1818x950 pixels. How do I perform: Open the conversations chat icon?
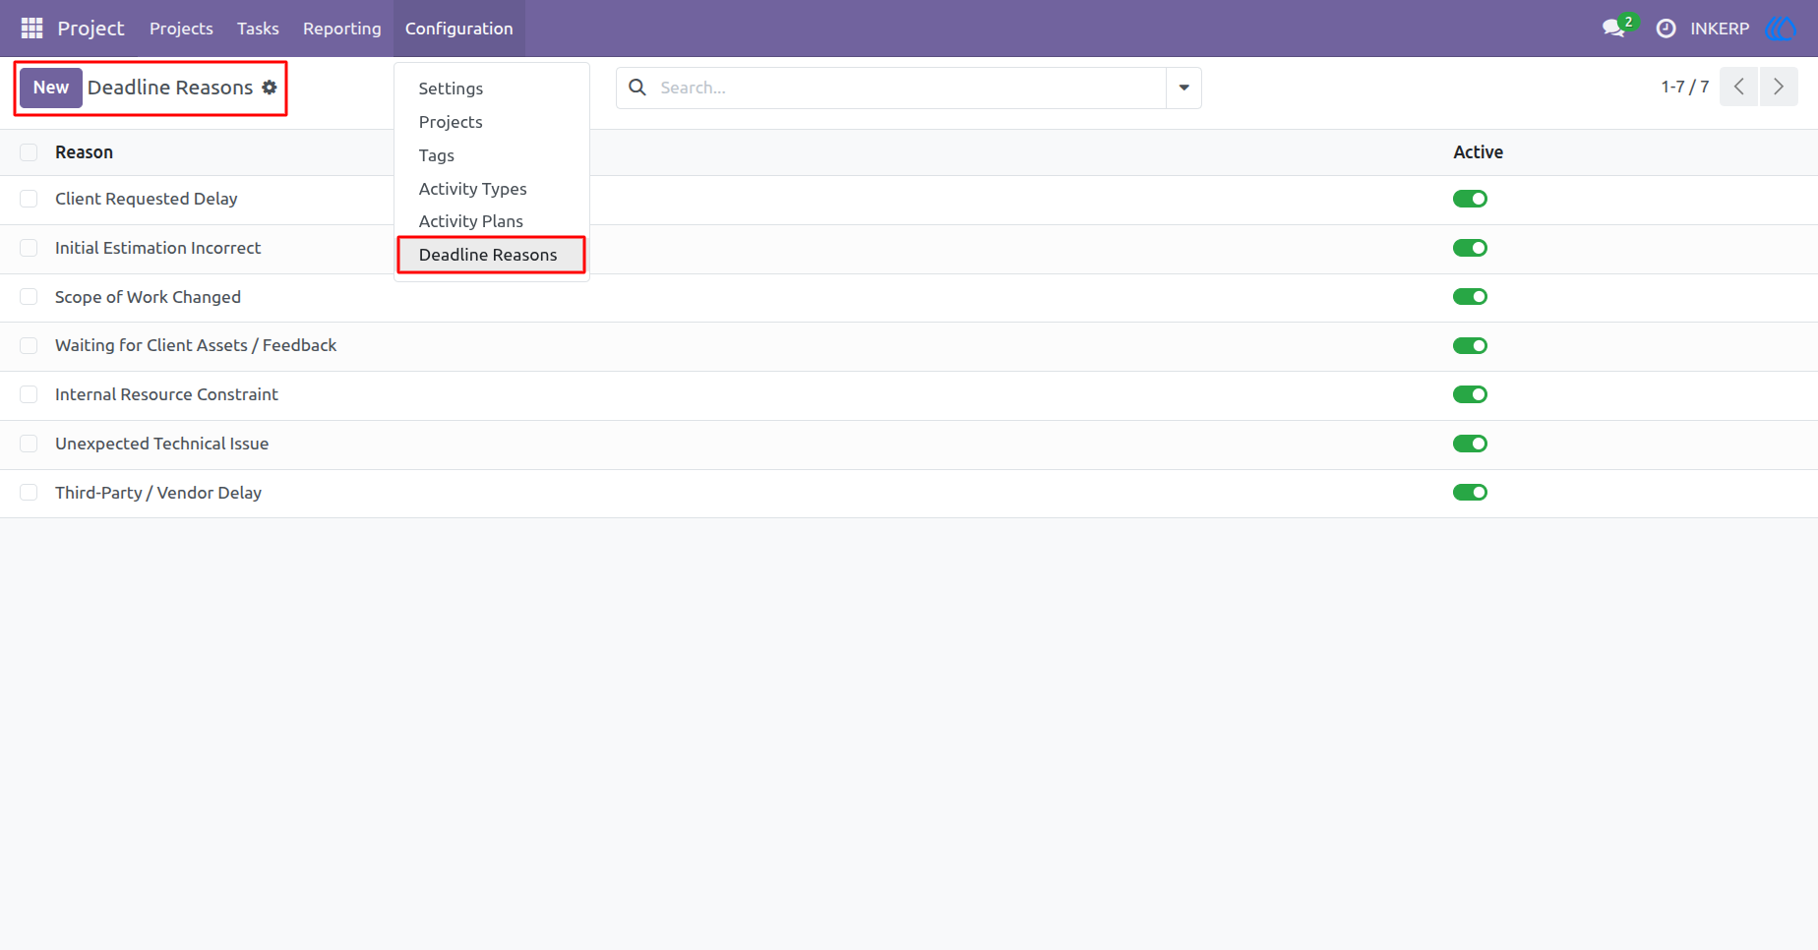tap(1613, 29)
